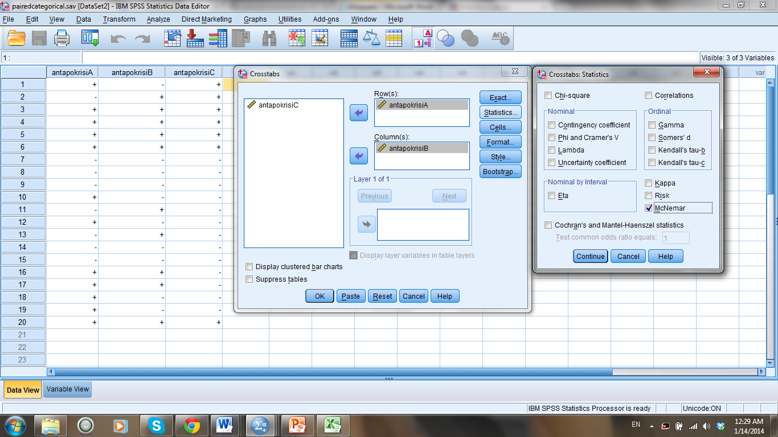This screenshot has height=437, width=778.
Task: Enable the Chi-square checkbox
Action: [x=548, y=96]
